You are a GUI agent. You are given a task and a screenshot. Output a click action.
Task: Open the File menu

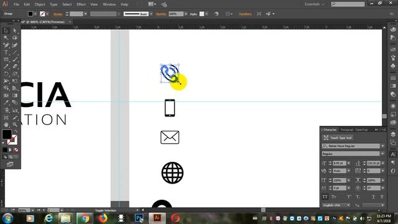click(x=16, y=4)
